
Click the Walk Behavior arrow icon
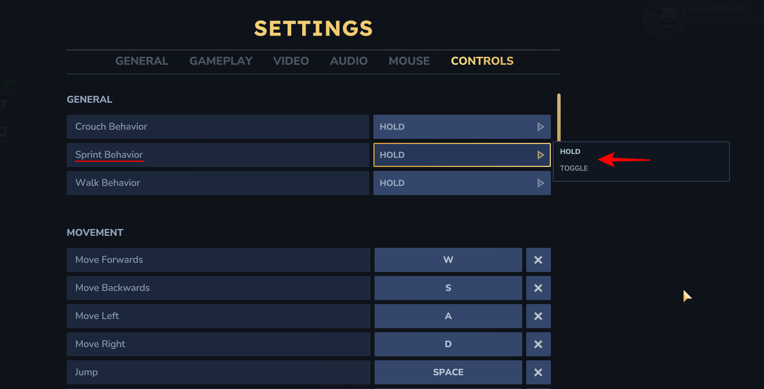540,183
